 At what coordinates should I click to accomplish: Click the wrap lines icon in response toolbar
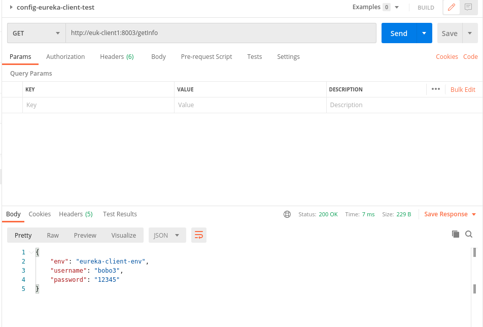tap(199, 235)
